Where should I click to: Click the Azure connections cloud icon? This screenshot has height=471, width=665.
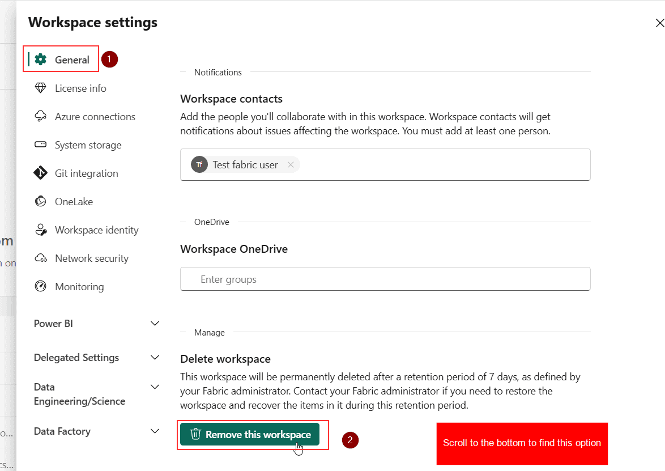pyautogui.click(x=40, y=116)
